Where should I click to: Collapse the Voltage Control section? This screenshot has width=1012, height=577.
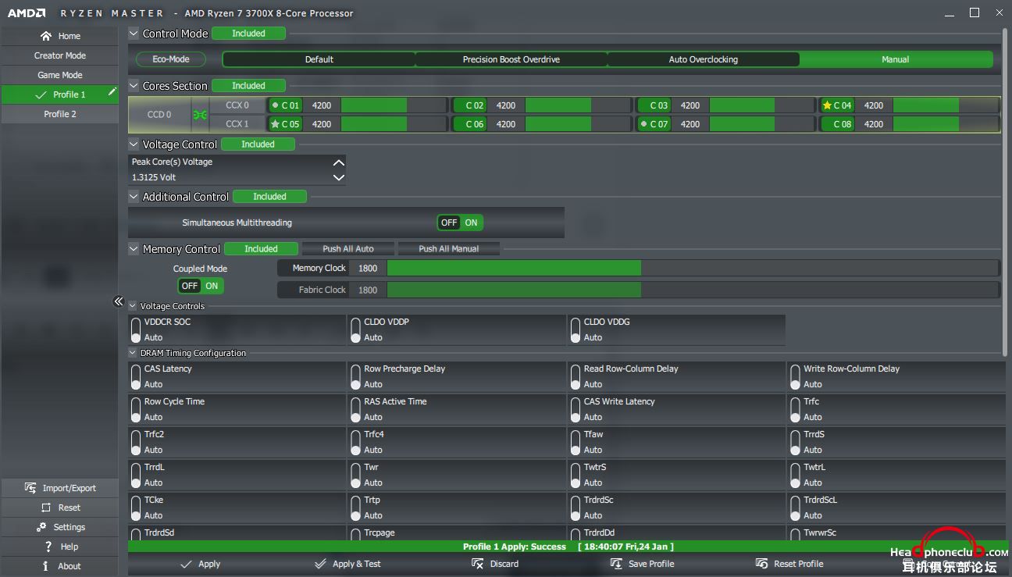pos(134,144)
